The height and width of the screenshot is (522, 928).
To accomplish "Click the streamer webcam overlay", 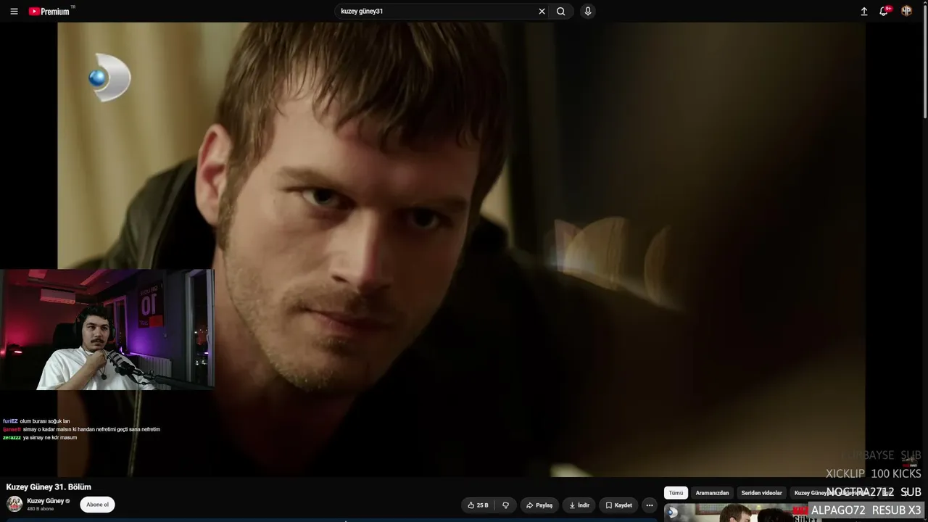I will point(107,330).
